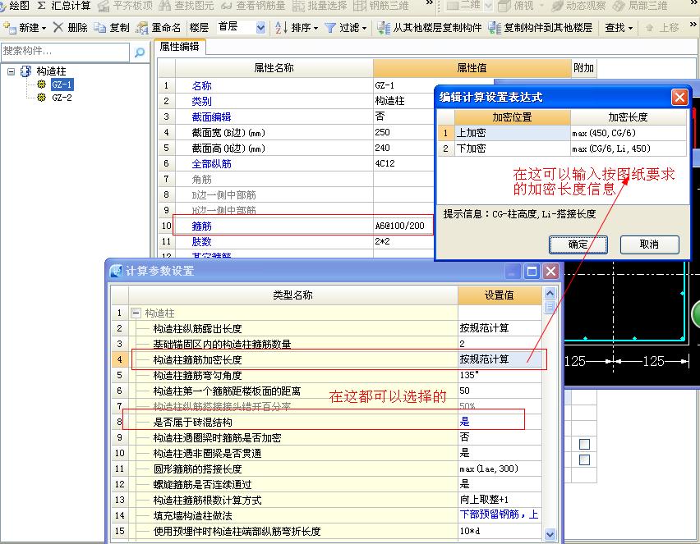Screen dimensions: 700x544
Task: Click the 设置值 column header
Action: click(500, 295)
